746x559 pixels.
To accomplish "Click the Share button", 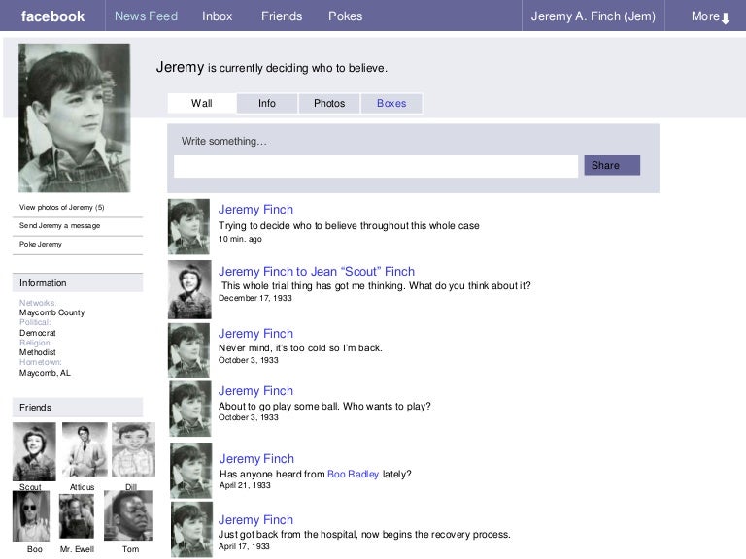I will coord(612,166).
